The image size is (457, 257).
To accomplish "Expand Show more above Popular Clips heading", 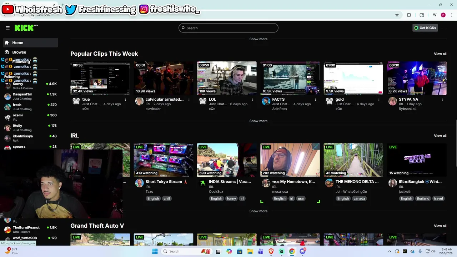I will (x=258, y=39).
